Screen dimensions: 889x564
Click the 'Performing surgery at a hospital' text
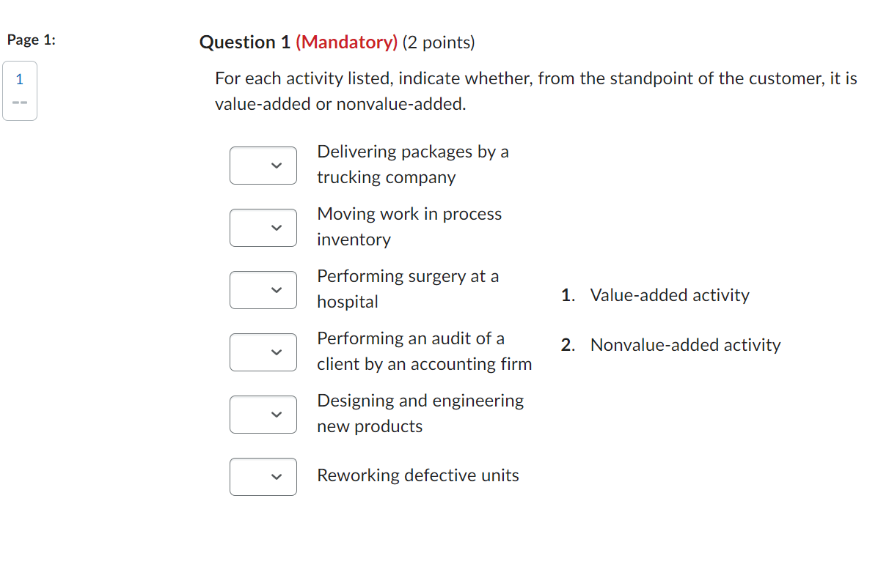click(407, 289)
